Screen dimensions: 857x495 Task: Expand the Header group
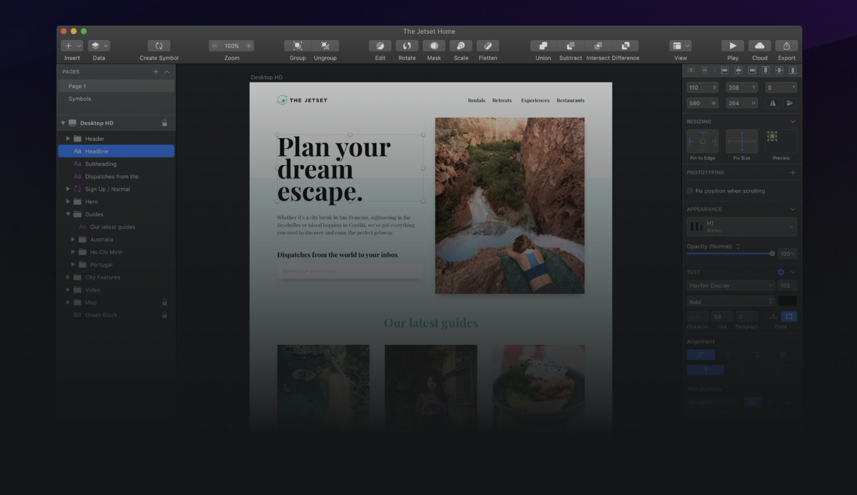(x=68, y=139)
